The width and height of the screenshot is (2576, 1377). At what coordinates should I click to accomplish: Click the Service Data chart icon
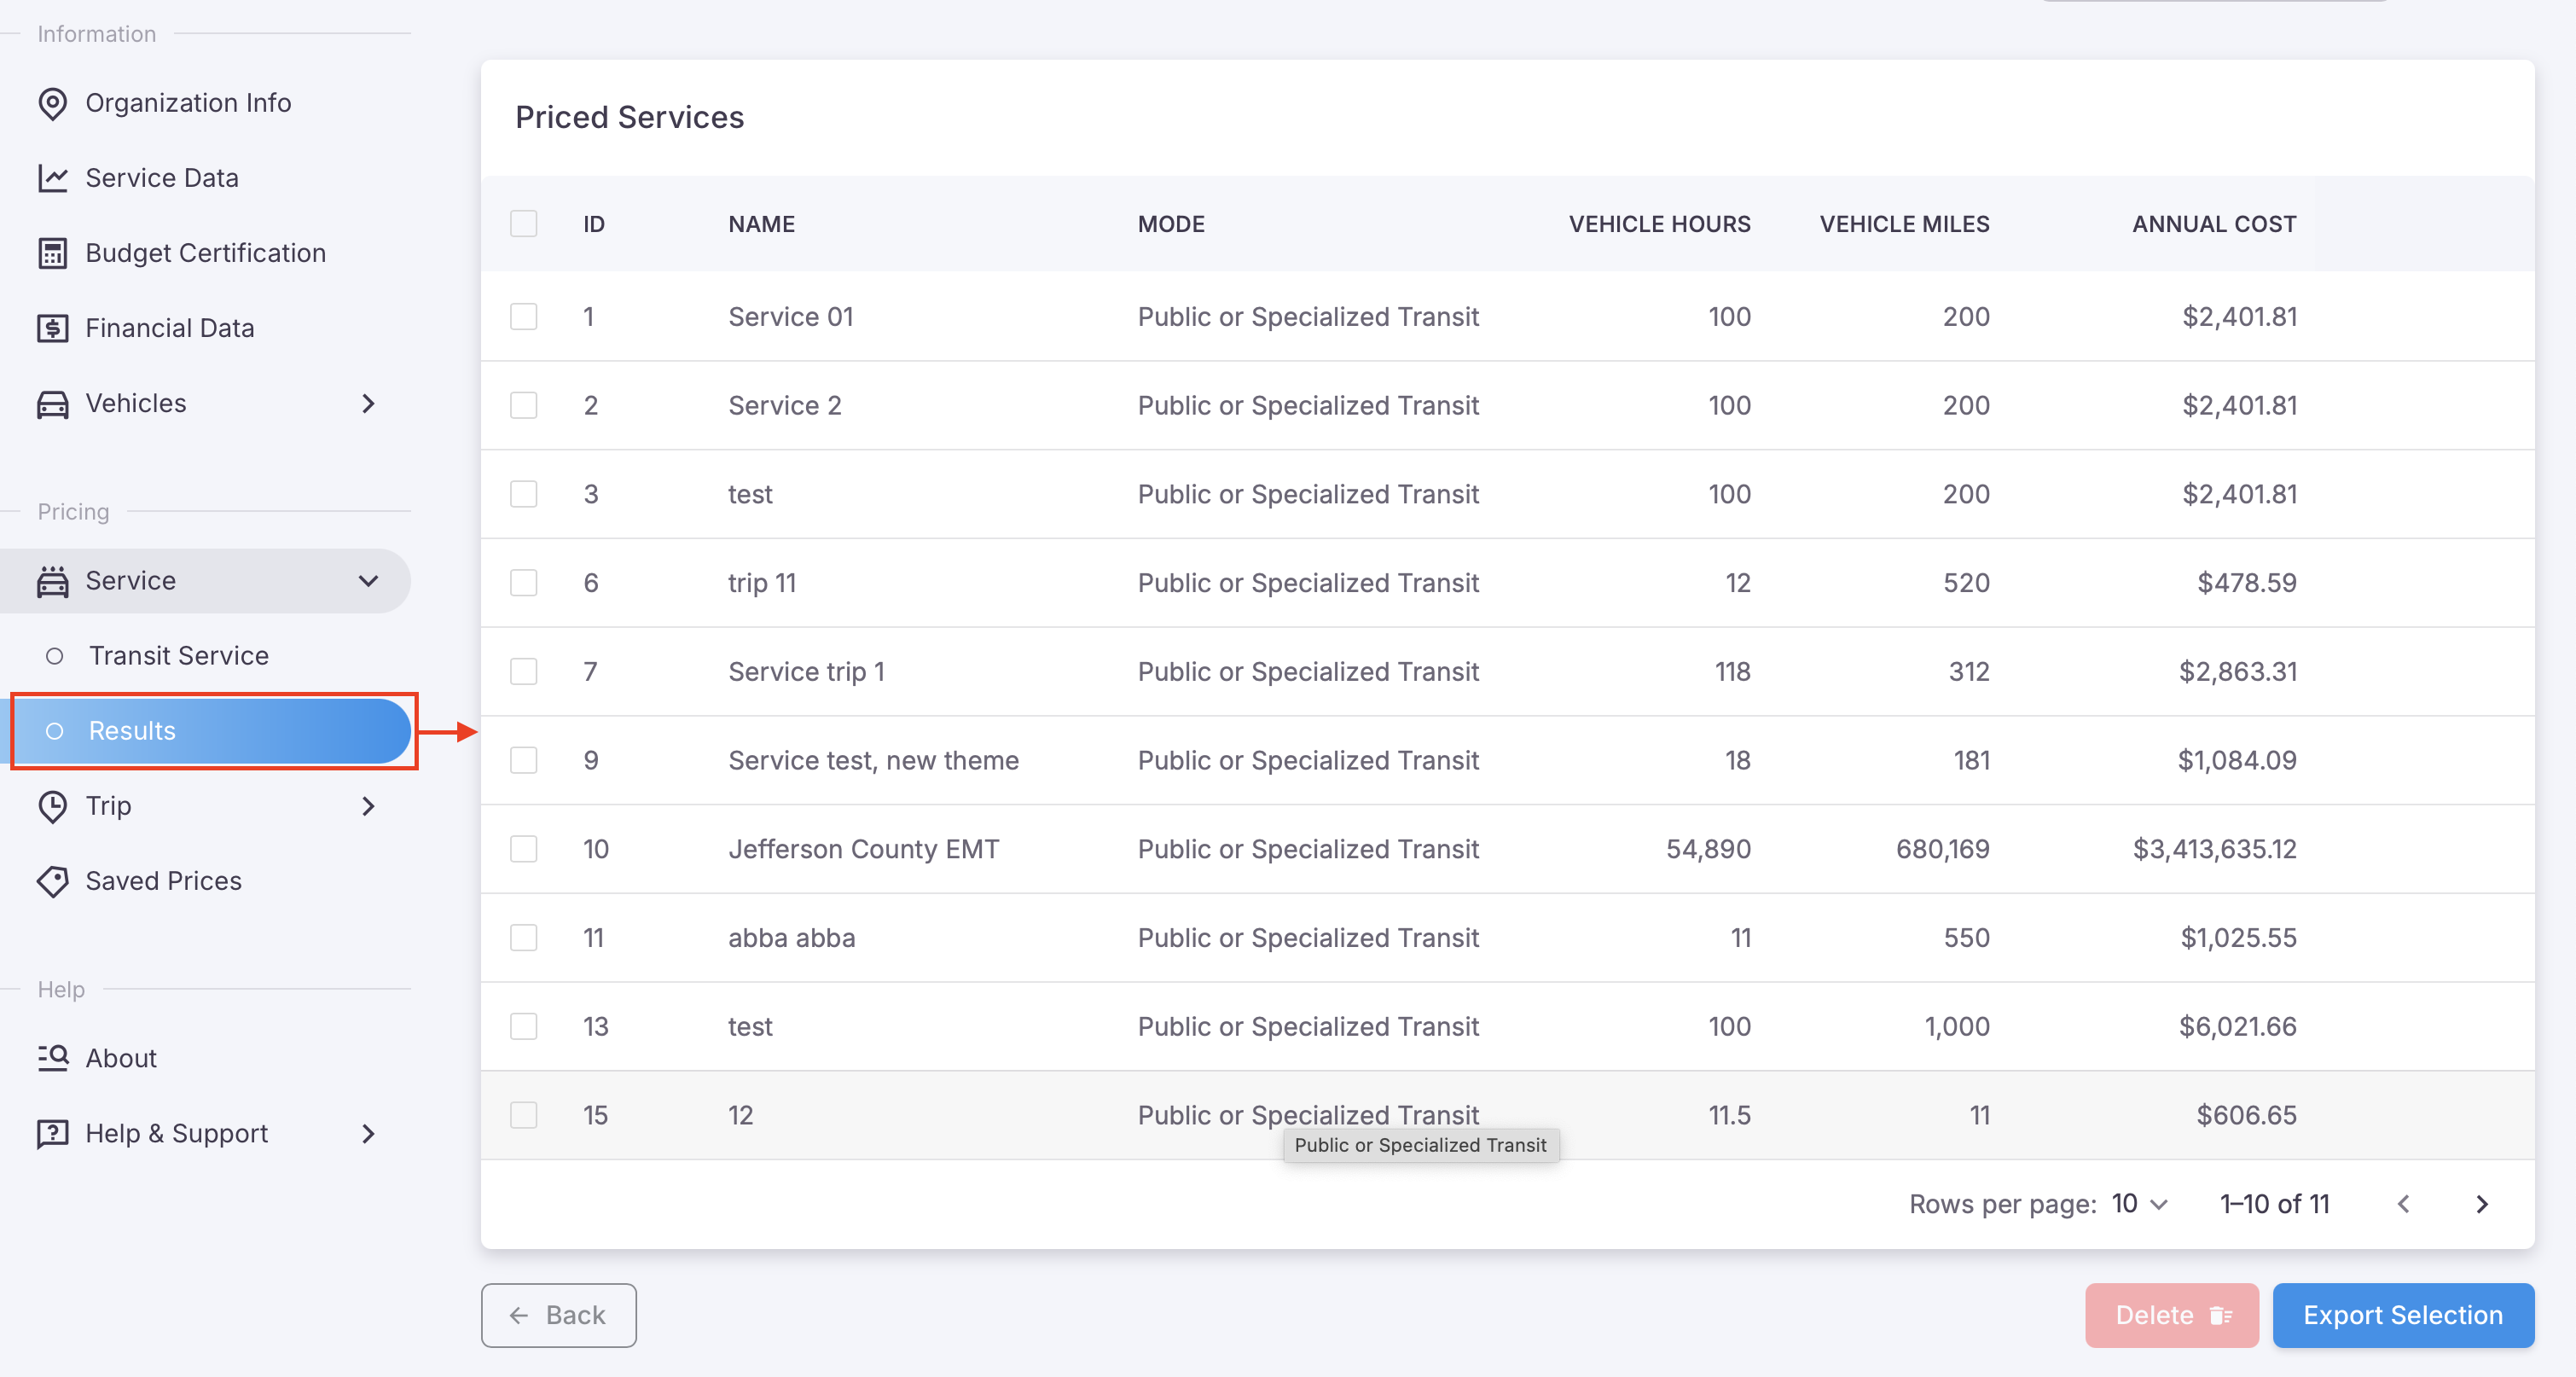pos(52,178)
